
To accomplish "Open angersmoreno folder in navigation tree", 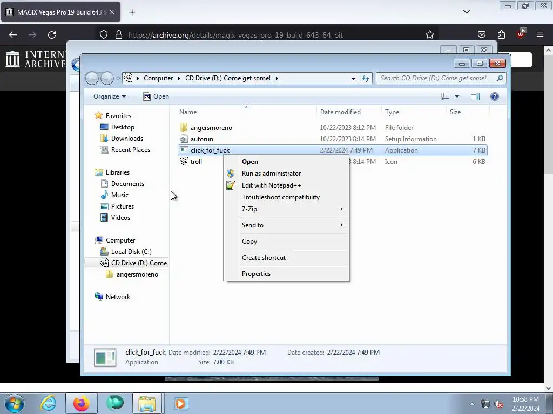I will pos(137,274).
